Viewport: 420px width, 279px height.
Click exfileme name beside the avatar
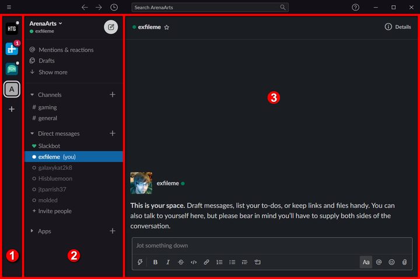(x=167, y=183)
